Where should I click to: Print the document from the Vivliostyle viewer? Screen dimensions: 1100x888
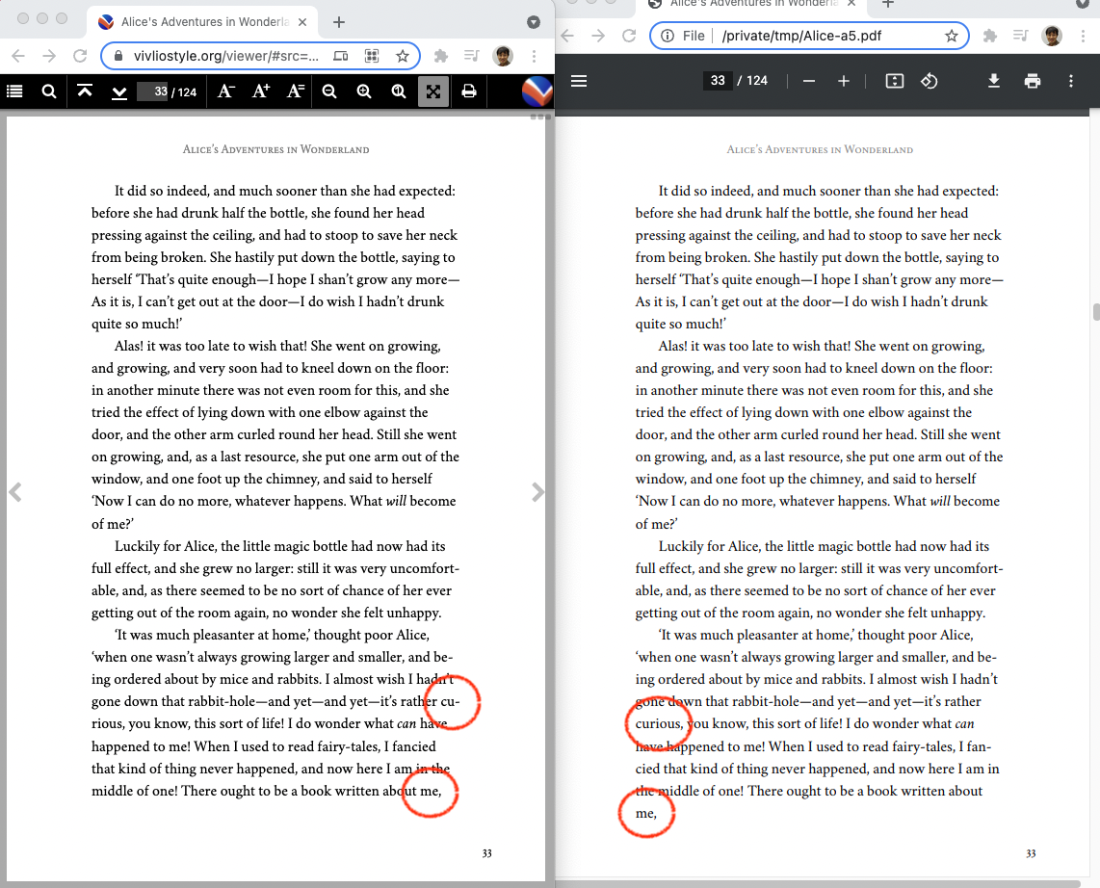(x=468, y=91)
